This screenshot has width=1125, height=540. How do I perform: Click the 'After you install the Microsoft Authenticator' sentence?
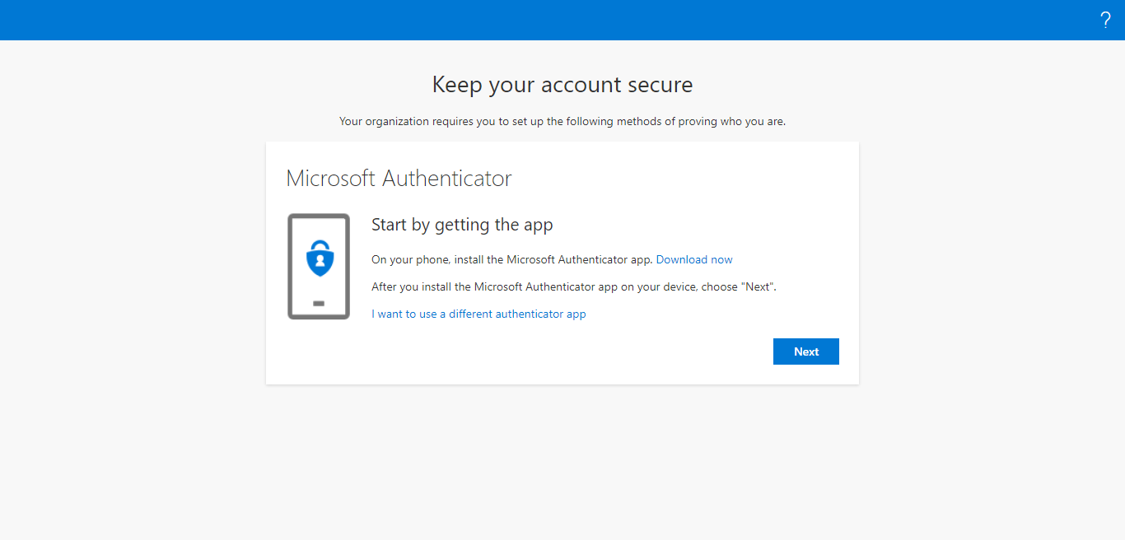574,286
